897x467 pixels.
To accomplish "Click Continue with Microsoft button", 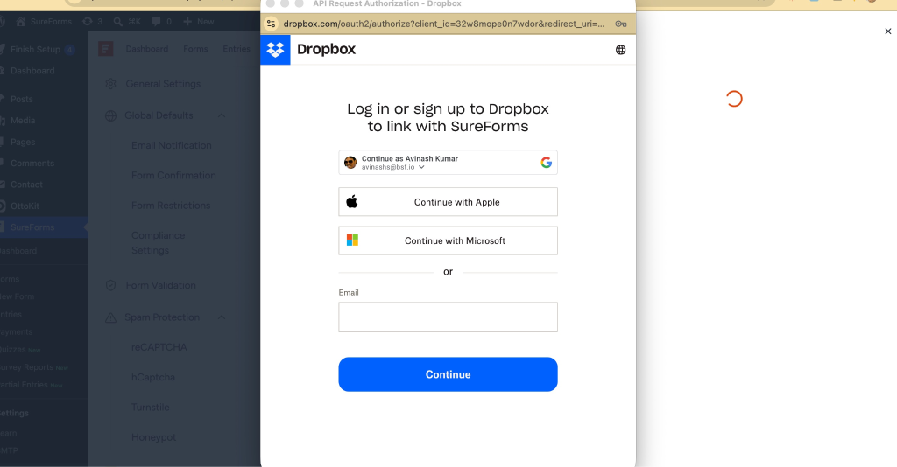I will point(448,240).
